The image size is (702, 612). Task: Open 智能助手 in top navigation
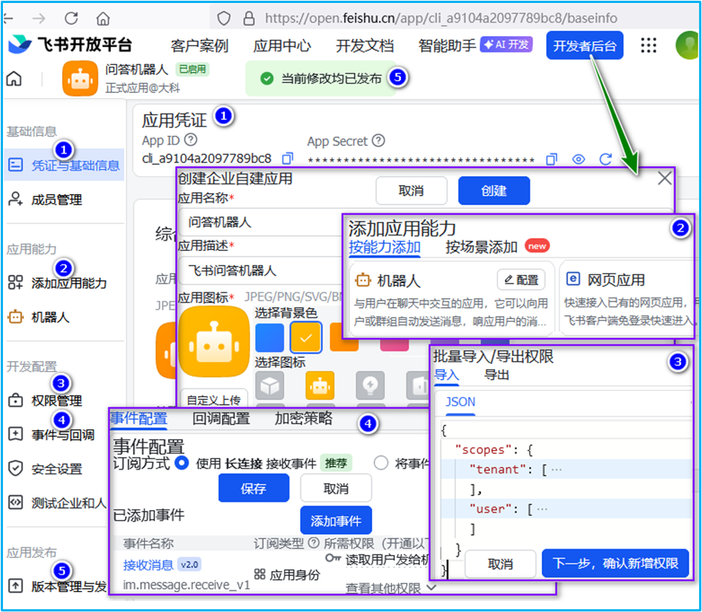coord(447,45)
